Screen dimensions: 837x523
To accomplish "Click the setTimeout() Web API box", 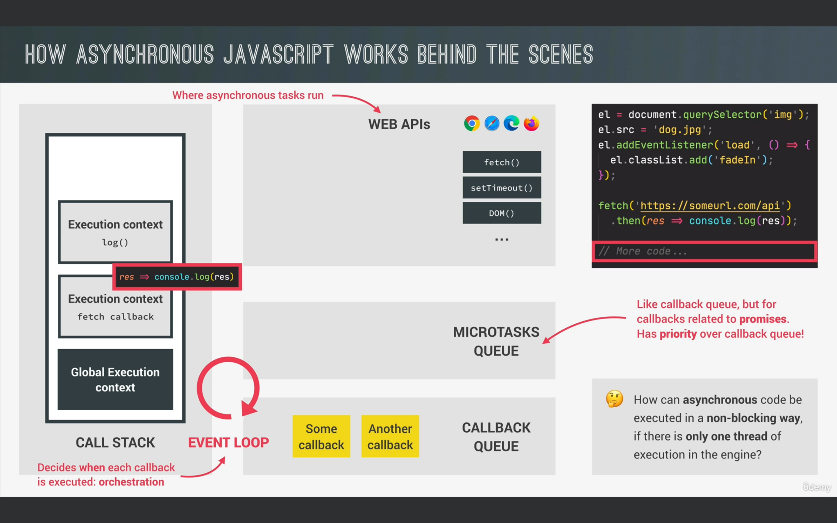I will 502,188.
